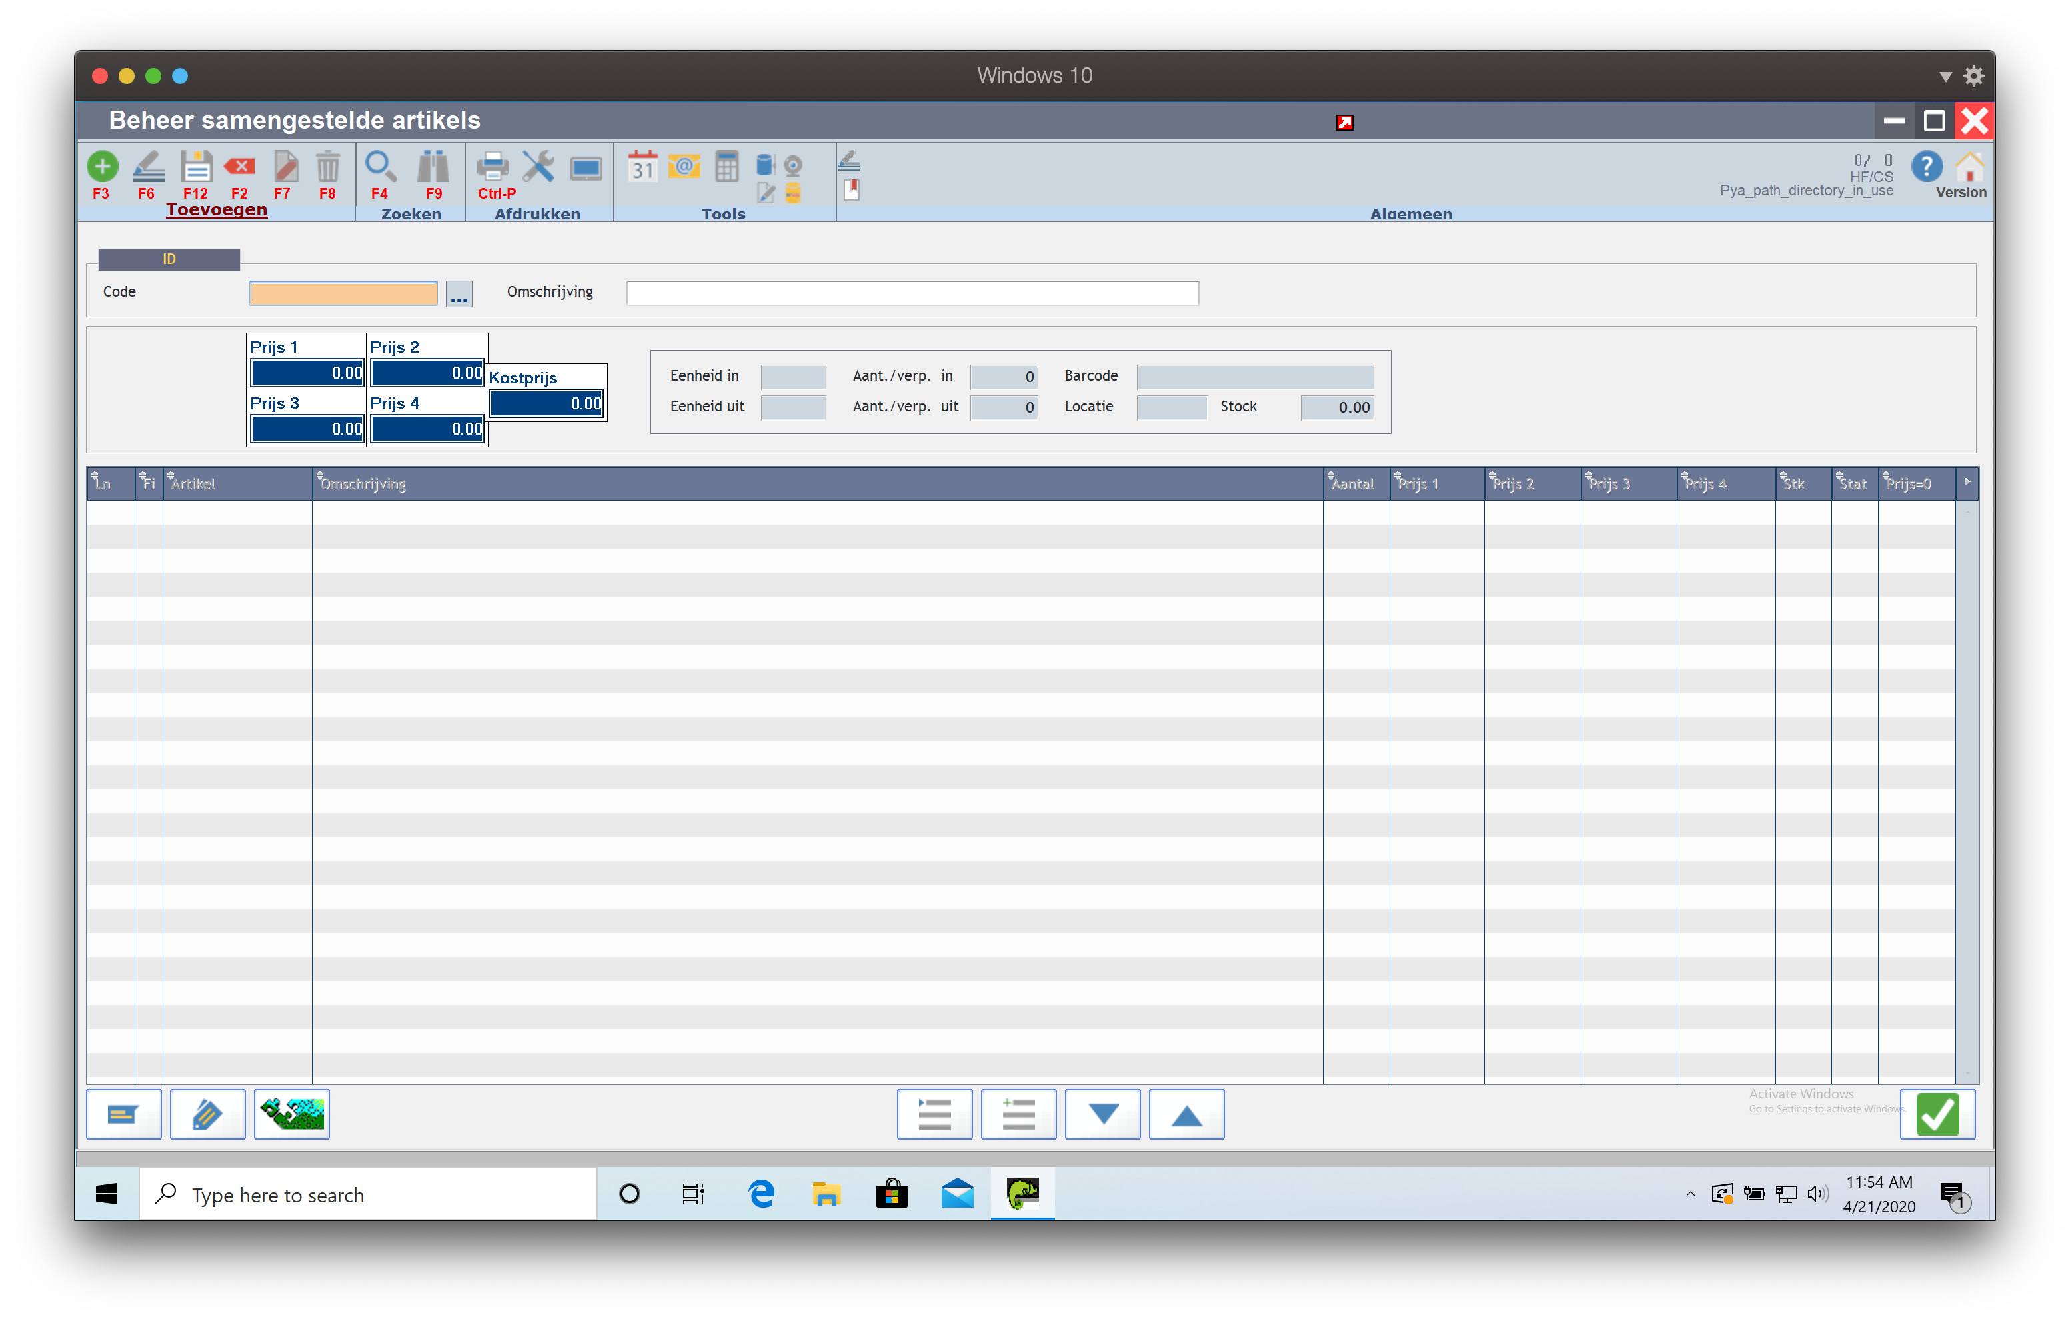Viewport: 2070px width, 1319px height.
Task: Click the calculator icon in Tools
Action: click(x=726, y=167)
